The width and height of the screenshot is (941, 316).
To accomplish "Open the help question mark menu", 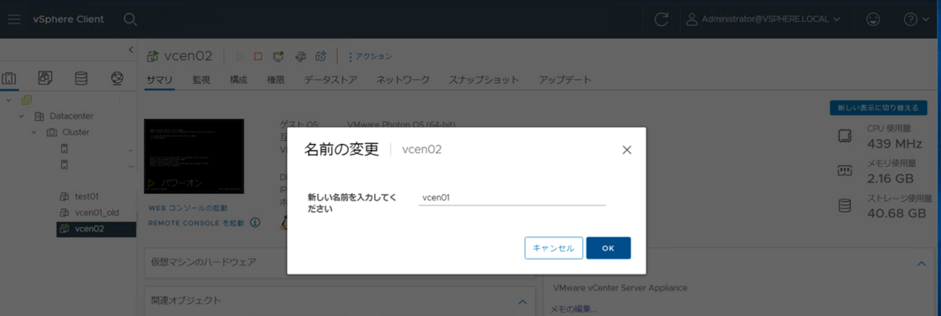I will (915, 19).
